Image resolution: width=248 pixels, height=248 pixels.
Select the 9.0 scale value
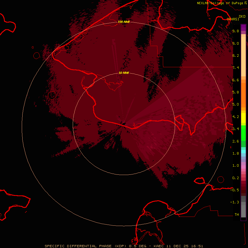pos(236,43)
